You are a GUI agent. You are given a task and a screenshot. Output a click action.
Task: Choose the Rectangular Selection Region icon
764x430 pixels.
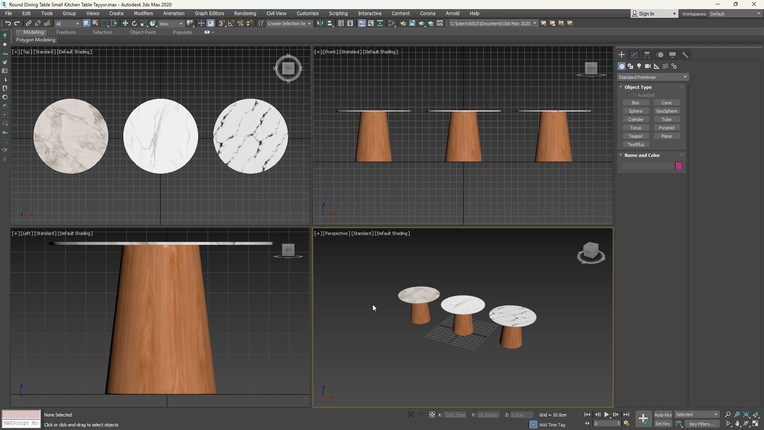(105, 23)
